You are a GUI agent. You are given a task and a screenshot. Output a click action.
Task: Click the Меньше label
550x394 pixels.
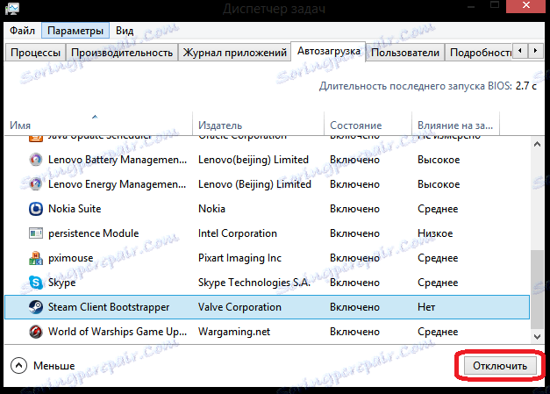click(x=54, y=366)
